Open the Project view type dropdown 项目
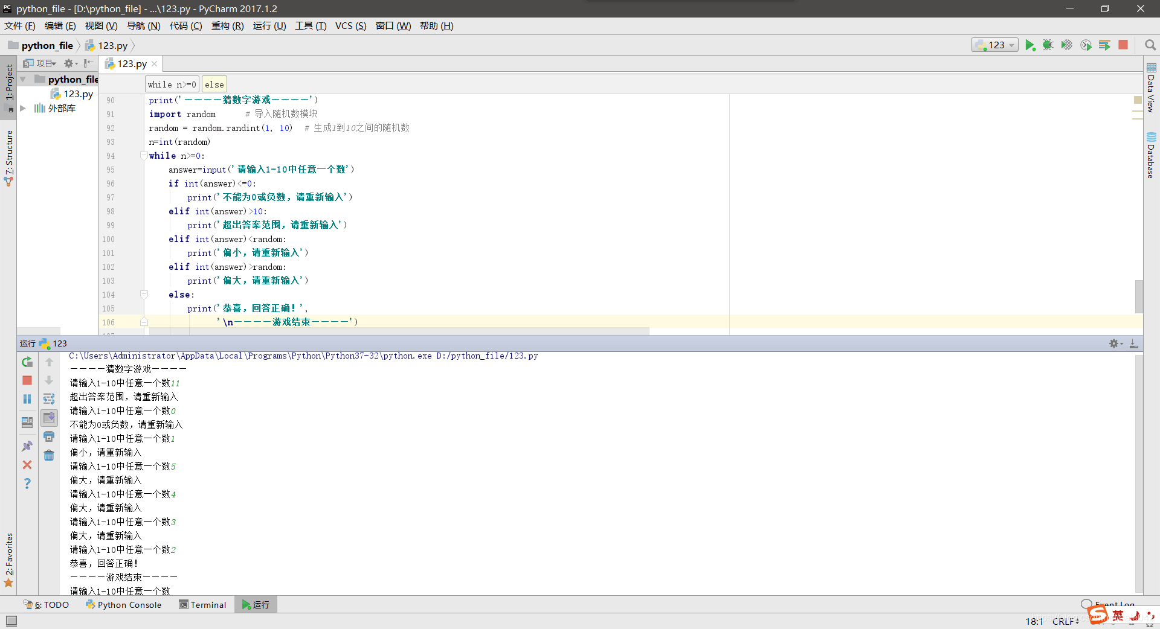Screen dimensions: 1160x629 pyautogui.click(x=39, y=63)
